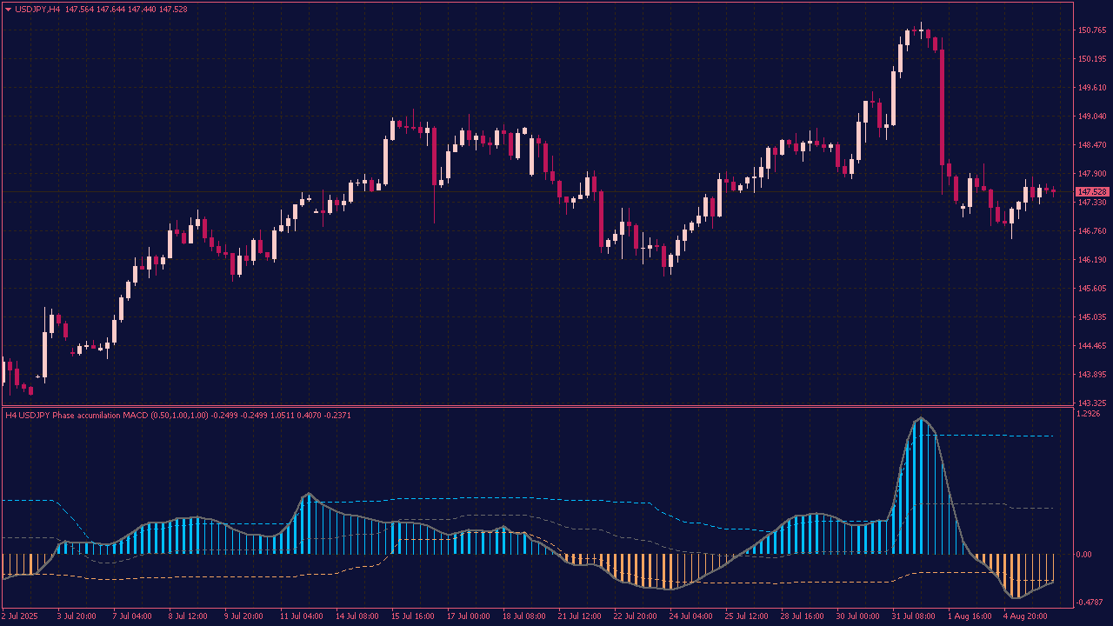Click the highest candle at the price peak
The height and width of the screenshot is (626, 1113).
coord(921,31)
